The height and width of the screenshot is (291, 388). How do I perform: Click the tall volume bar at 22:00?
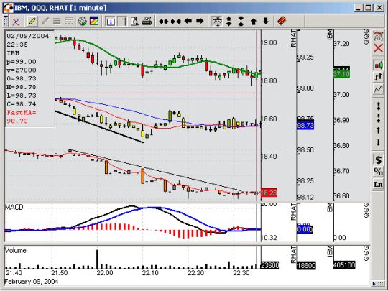(97, 259)
